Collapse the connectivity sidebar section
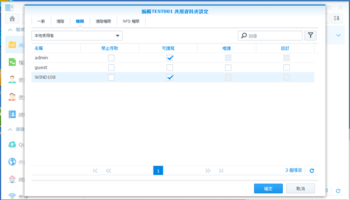The height and width of the screenshot is (200, 350). pos(10,129)
